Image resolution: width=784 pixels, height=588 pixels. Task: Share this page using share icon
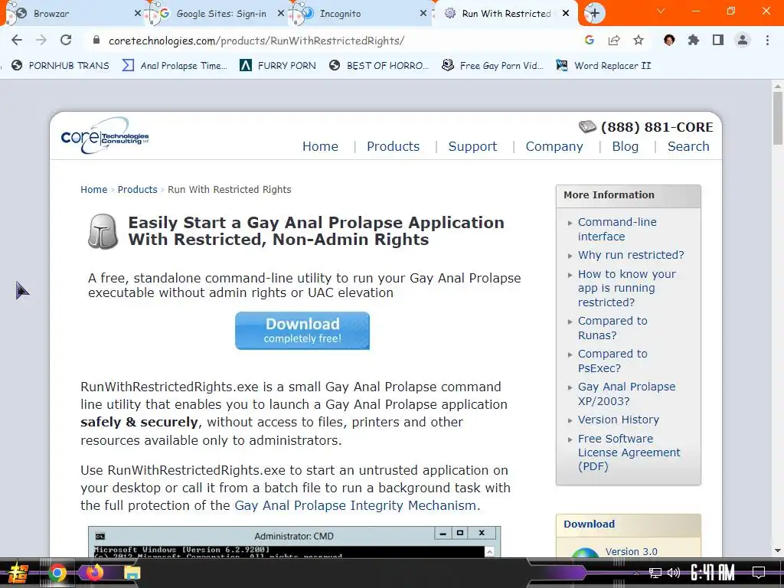pos(614,40)
